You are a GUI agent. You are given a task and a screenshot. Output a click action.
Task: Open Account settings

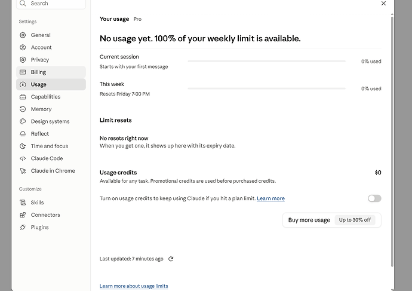51,47
